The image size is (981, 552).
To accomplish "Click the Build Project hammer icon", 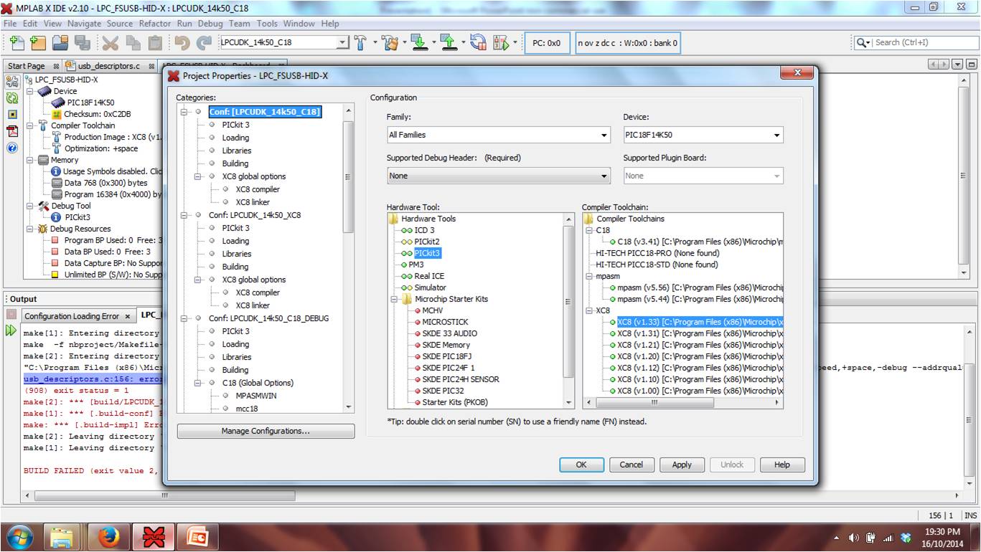I will point(361,42).
